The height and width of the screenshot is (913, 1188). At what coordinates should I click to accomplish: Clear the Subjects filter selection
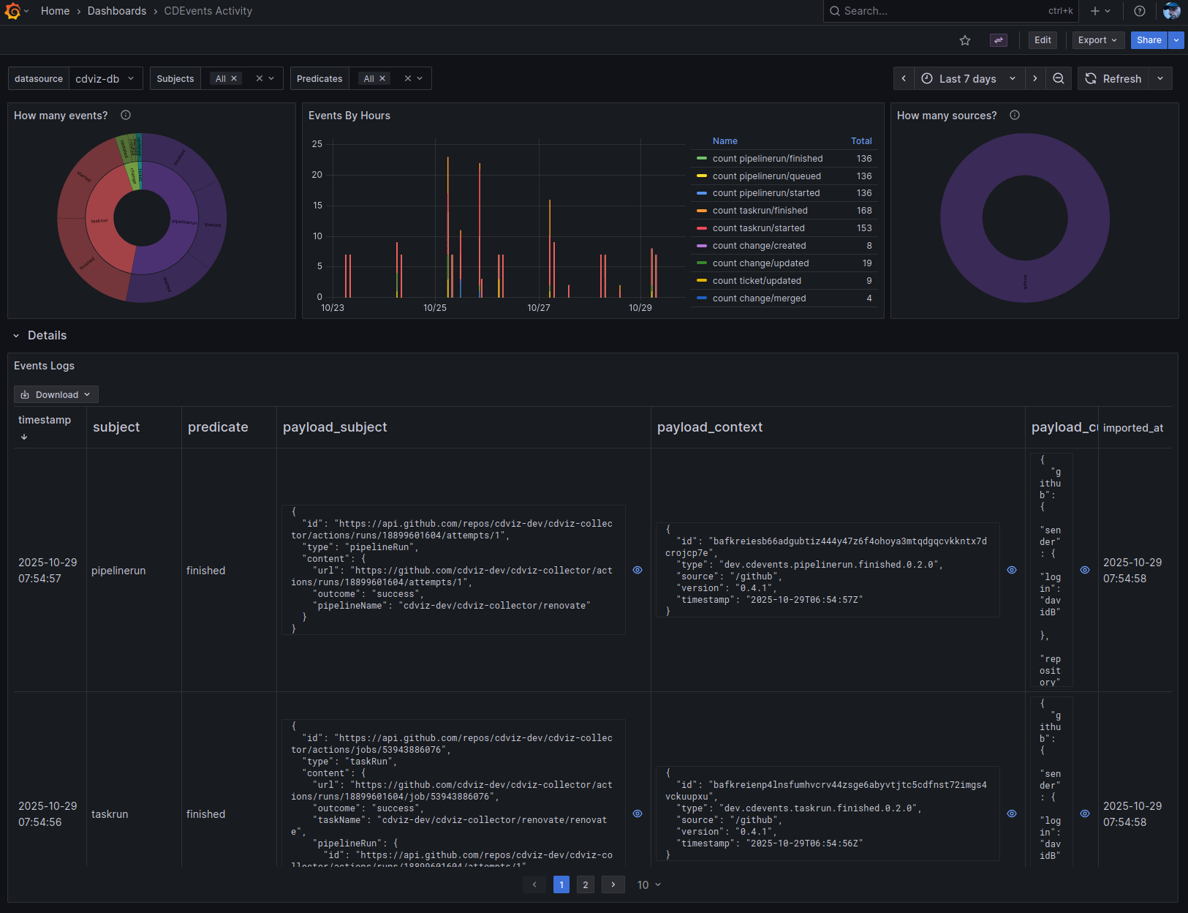point(259,78)
